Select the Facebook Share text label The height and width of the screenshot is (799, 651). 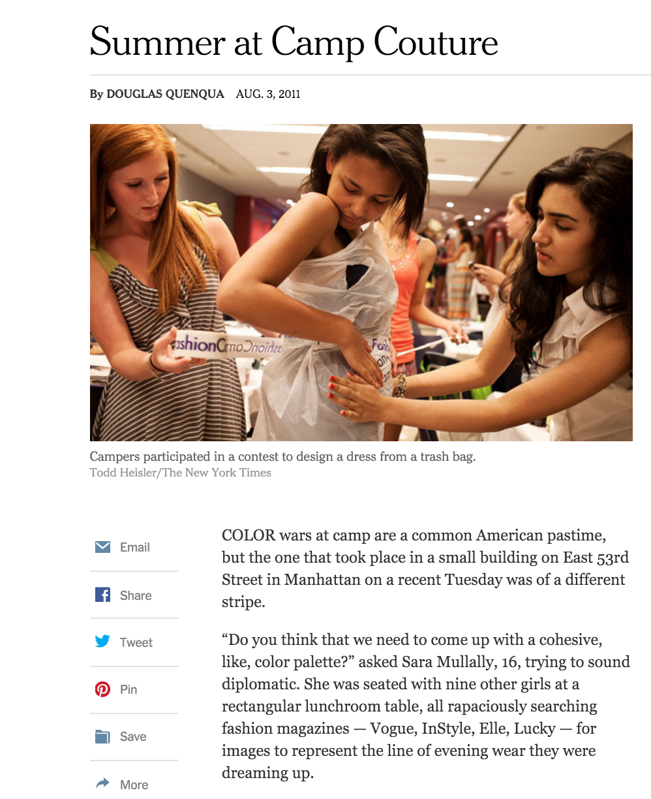(136, 595)
